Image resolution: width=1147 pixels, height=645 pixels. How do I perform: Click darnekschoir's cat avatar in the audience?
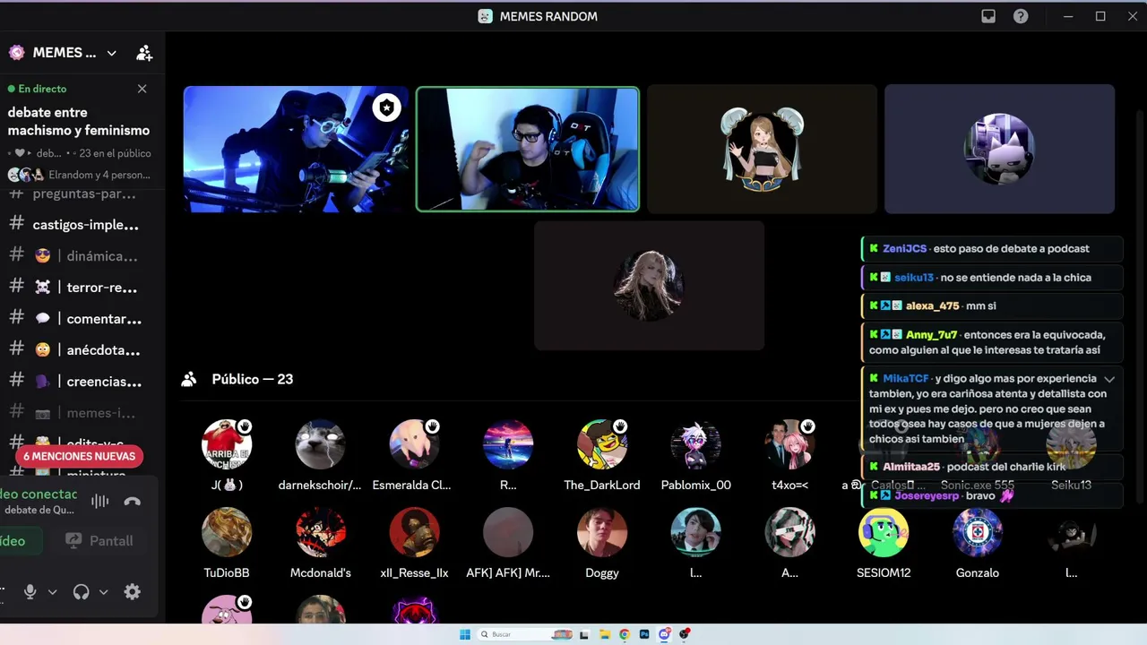[x=320, y=444]
